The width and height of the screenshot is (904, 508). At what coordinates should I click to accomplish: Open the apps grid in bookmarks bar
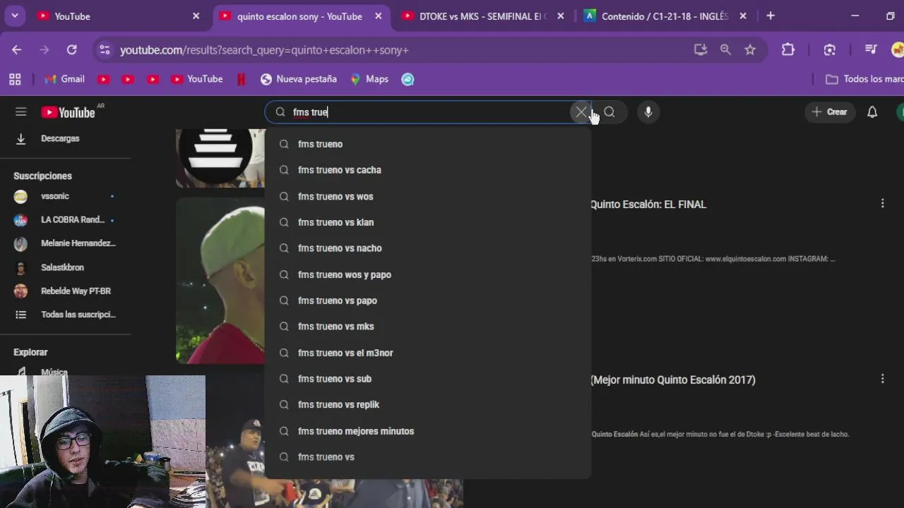click(15, 79)
